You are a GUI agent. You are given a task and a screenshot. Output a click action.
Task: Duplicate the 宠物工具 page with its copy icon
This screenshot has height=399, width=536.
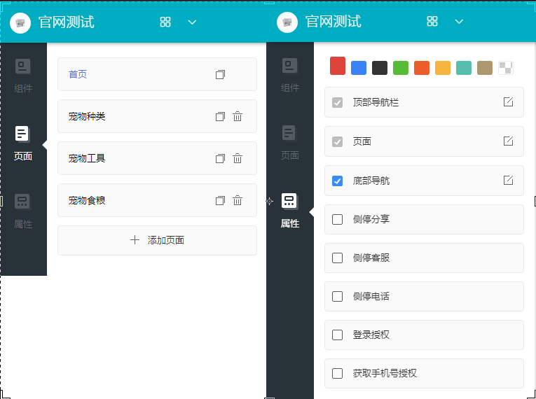(220, 158)
